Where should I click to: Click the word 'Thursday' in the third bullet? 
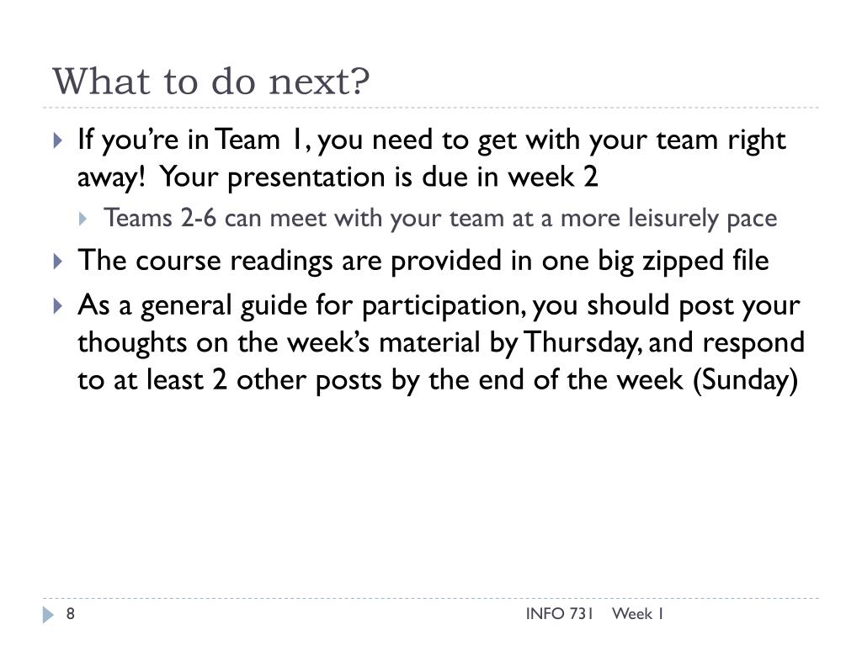[581, 343]
